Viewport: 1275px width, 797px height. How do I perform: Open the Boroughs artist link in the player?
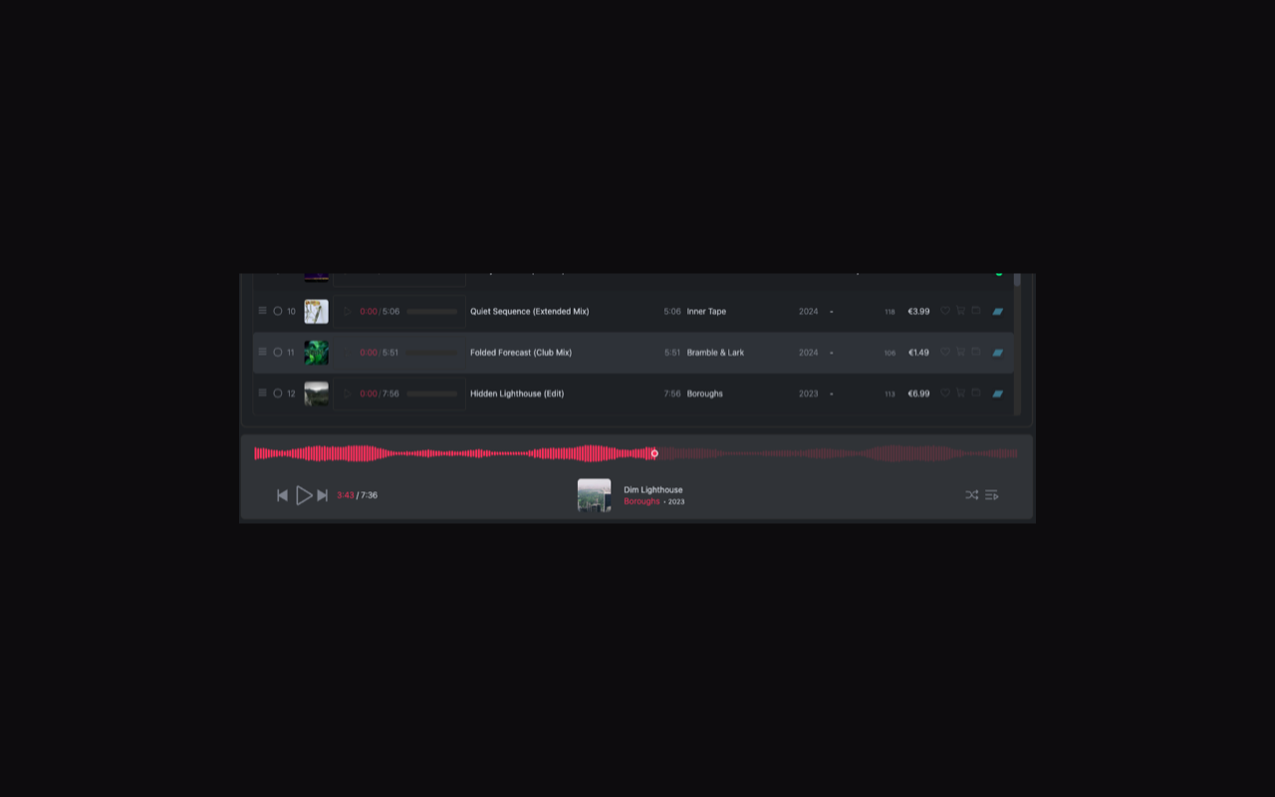tap(641, 501)
